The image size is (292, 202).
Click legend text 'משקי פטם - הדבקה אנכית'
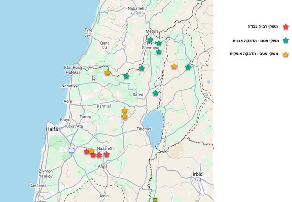256,40
